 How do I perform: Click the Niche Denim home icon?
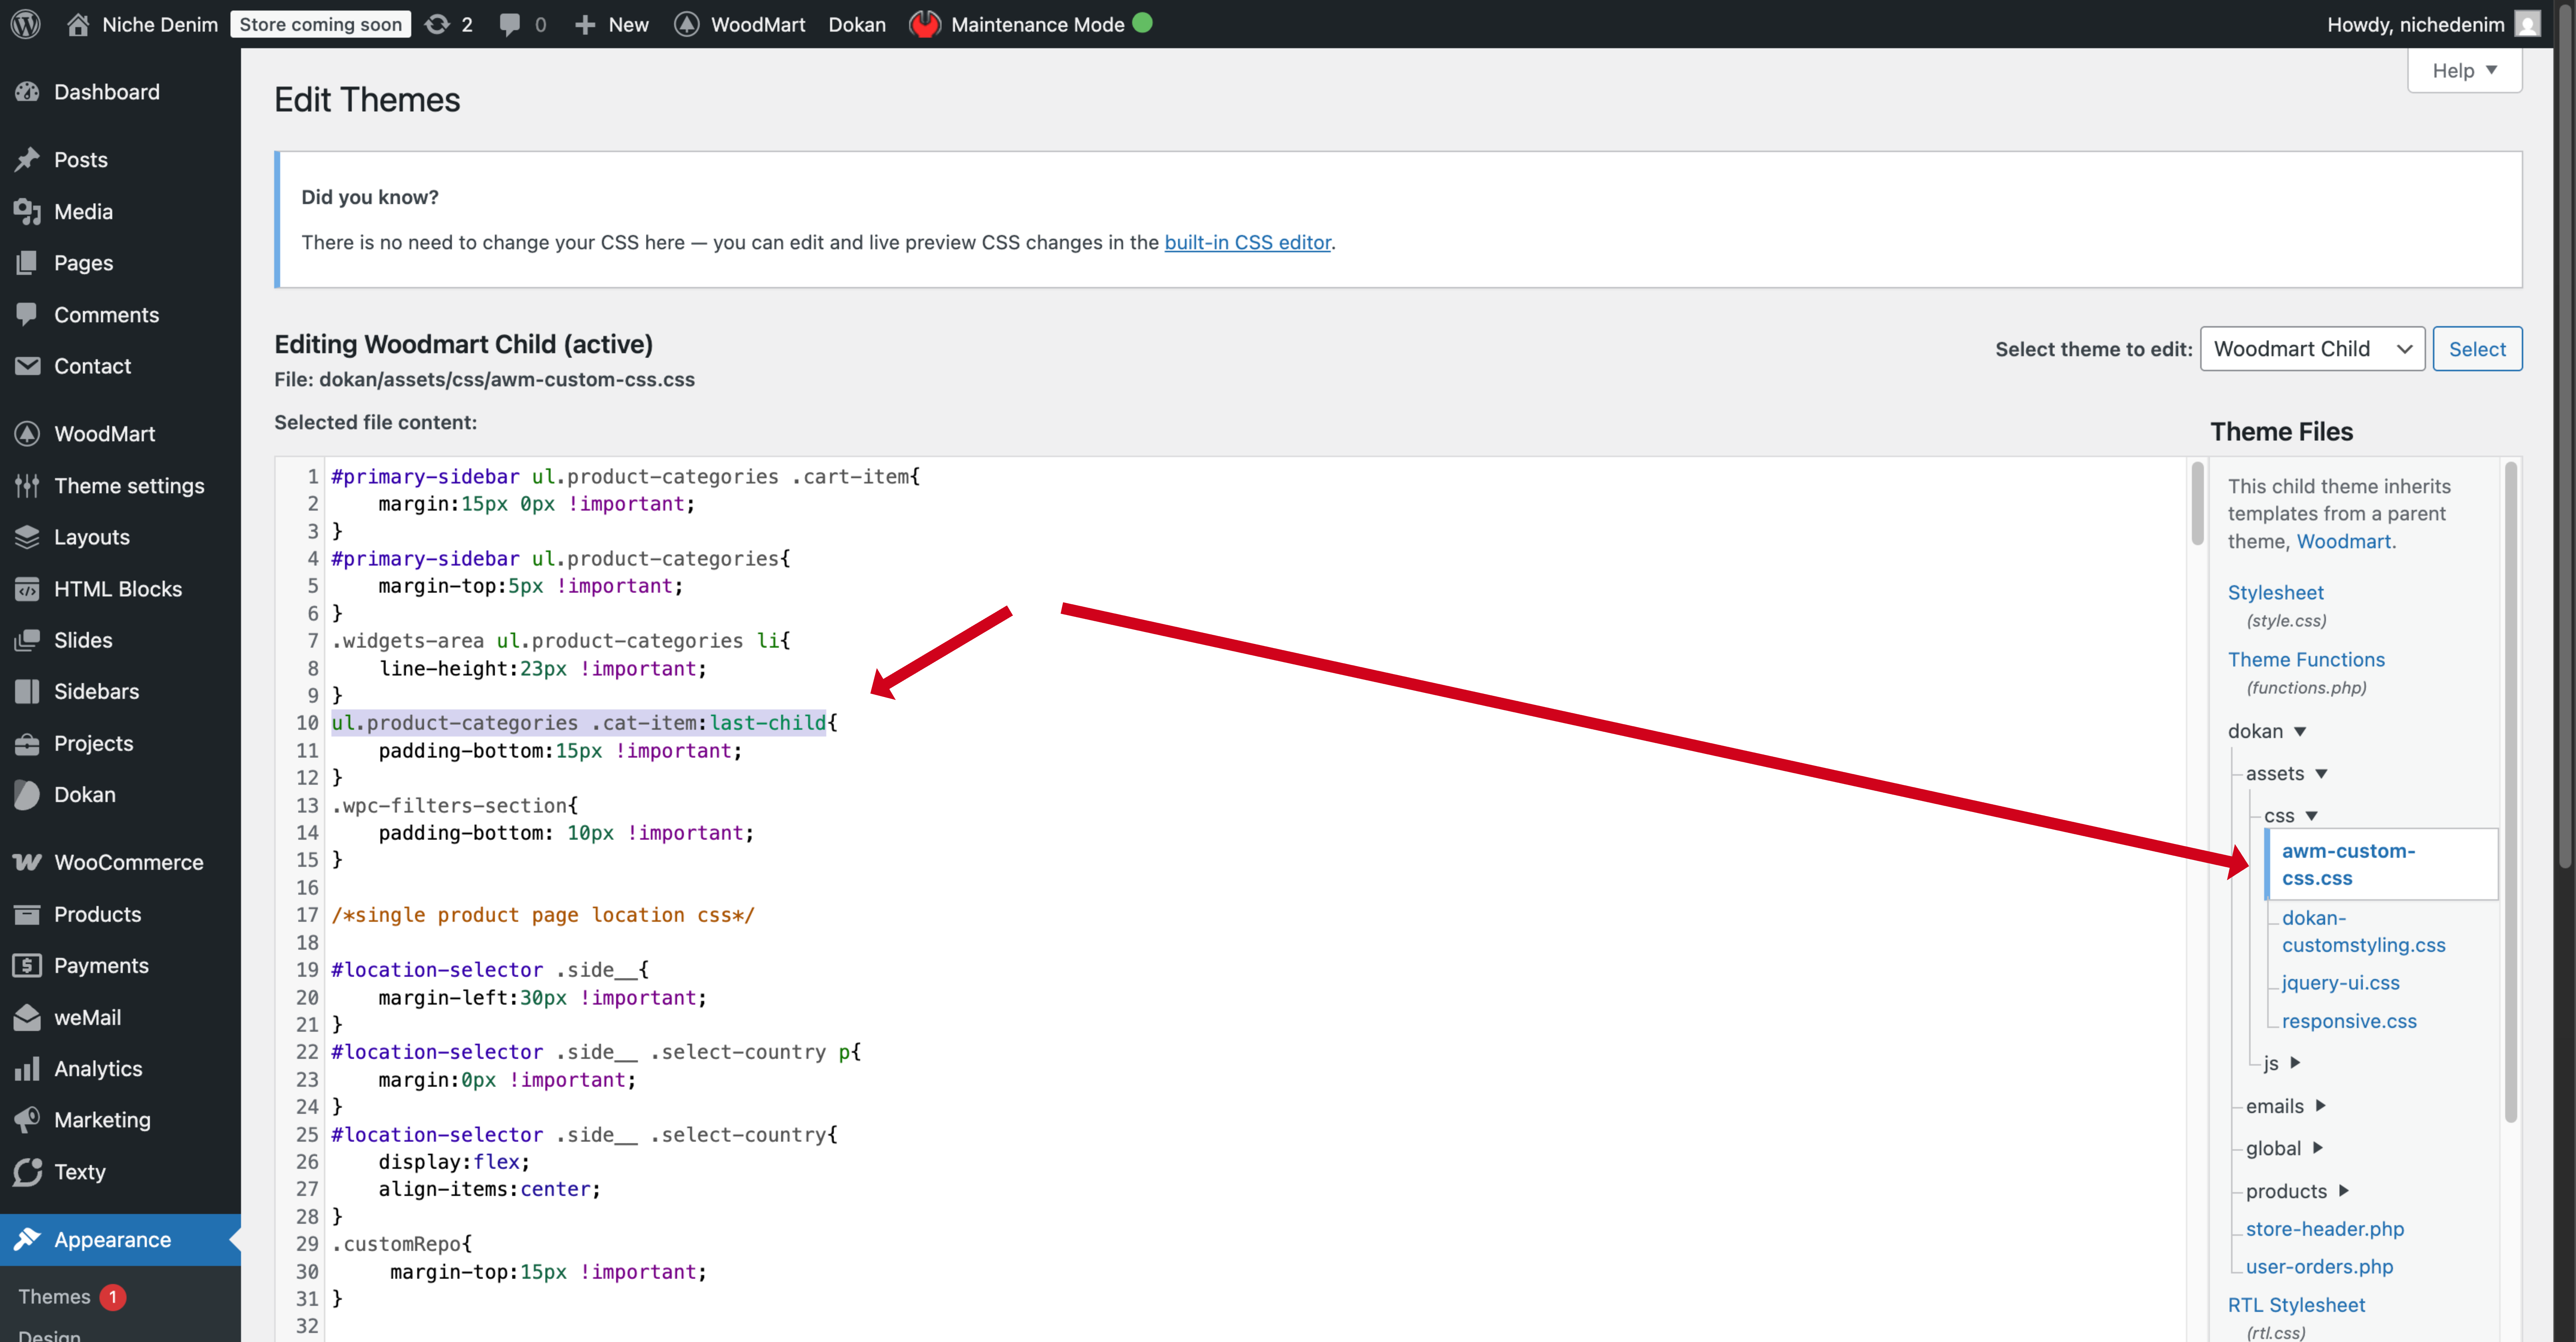point(78,24)
